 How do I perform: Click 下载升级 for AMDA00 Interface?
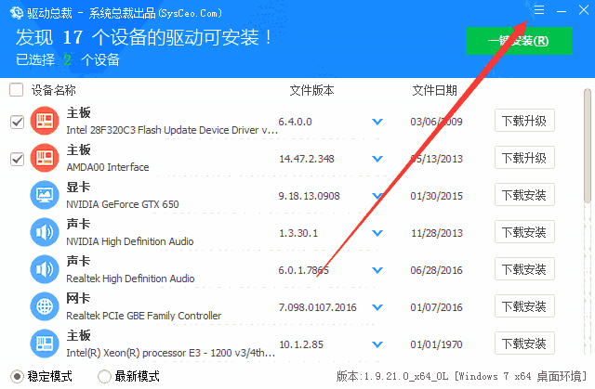pyautogui.click(x=524, y=158)
